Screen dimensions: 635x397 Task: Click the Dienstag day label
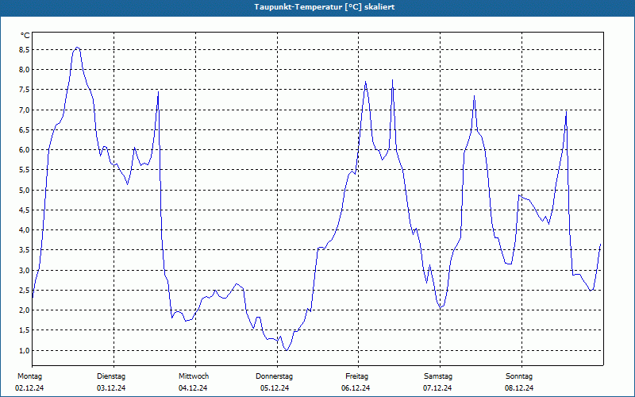pos(111,376)
